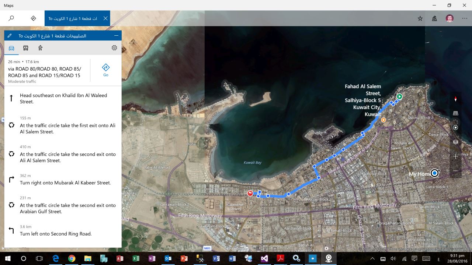Image resolution: width=472 pixels, height=265 pixels.
Task: Open the more options ellipsis menu
Action: point(464,18)
